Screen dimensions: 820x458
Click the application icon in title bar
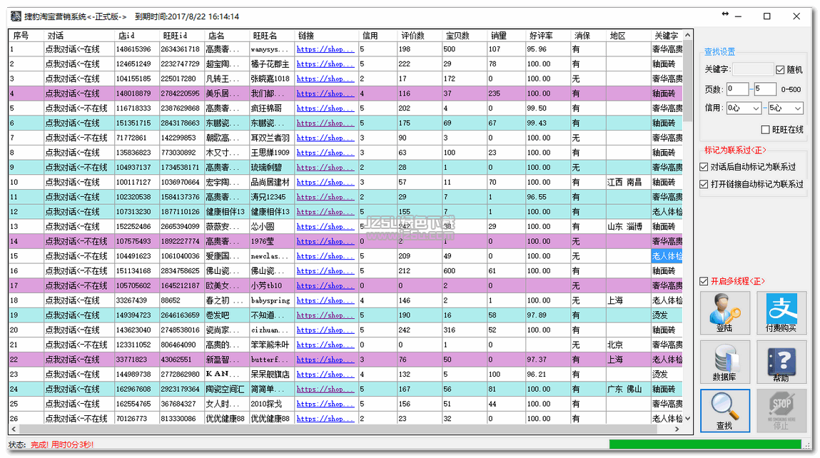click(16, 16)
